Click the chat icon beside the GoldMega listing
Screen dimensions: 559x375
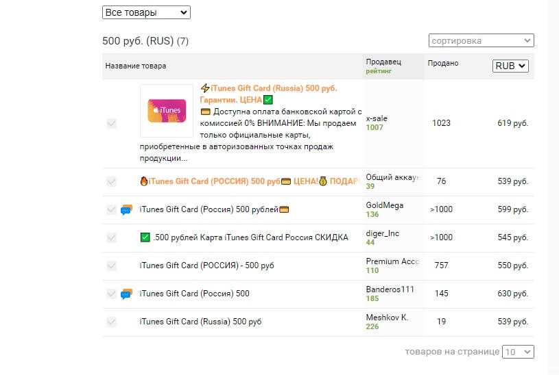(x=126, y=209)
